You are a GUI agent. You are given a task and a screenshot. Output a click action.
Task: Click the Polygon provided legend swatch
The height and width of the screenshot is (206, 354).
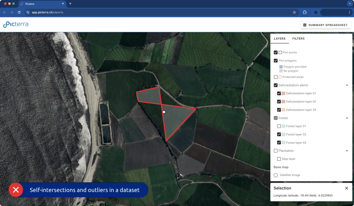pos(281,67)
